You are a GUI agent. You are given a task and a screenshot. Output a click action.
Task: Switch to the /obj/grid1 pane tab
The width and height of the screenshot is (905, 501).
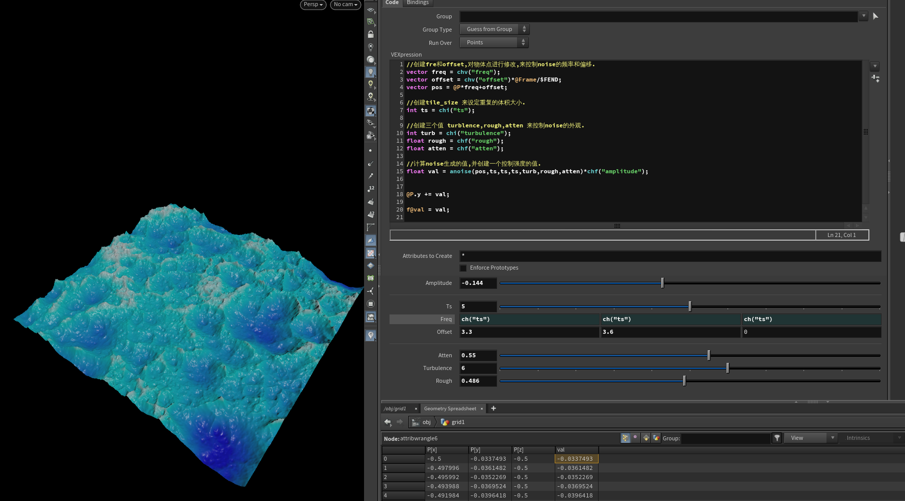coord(395,409)
